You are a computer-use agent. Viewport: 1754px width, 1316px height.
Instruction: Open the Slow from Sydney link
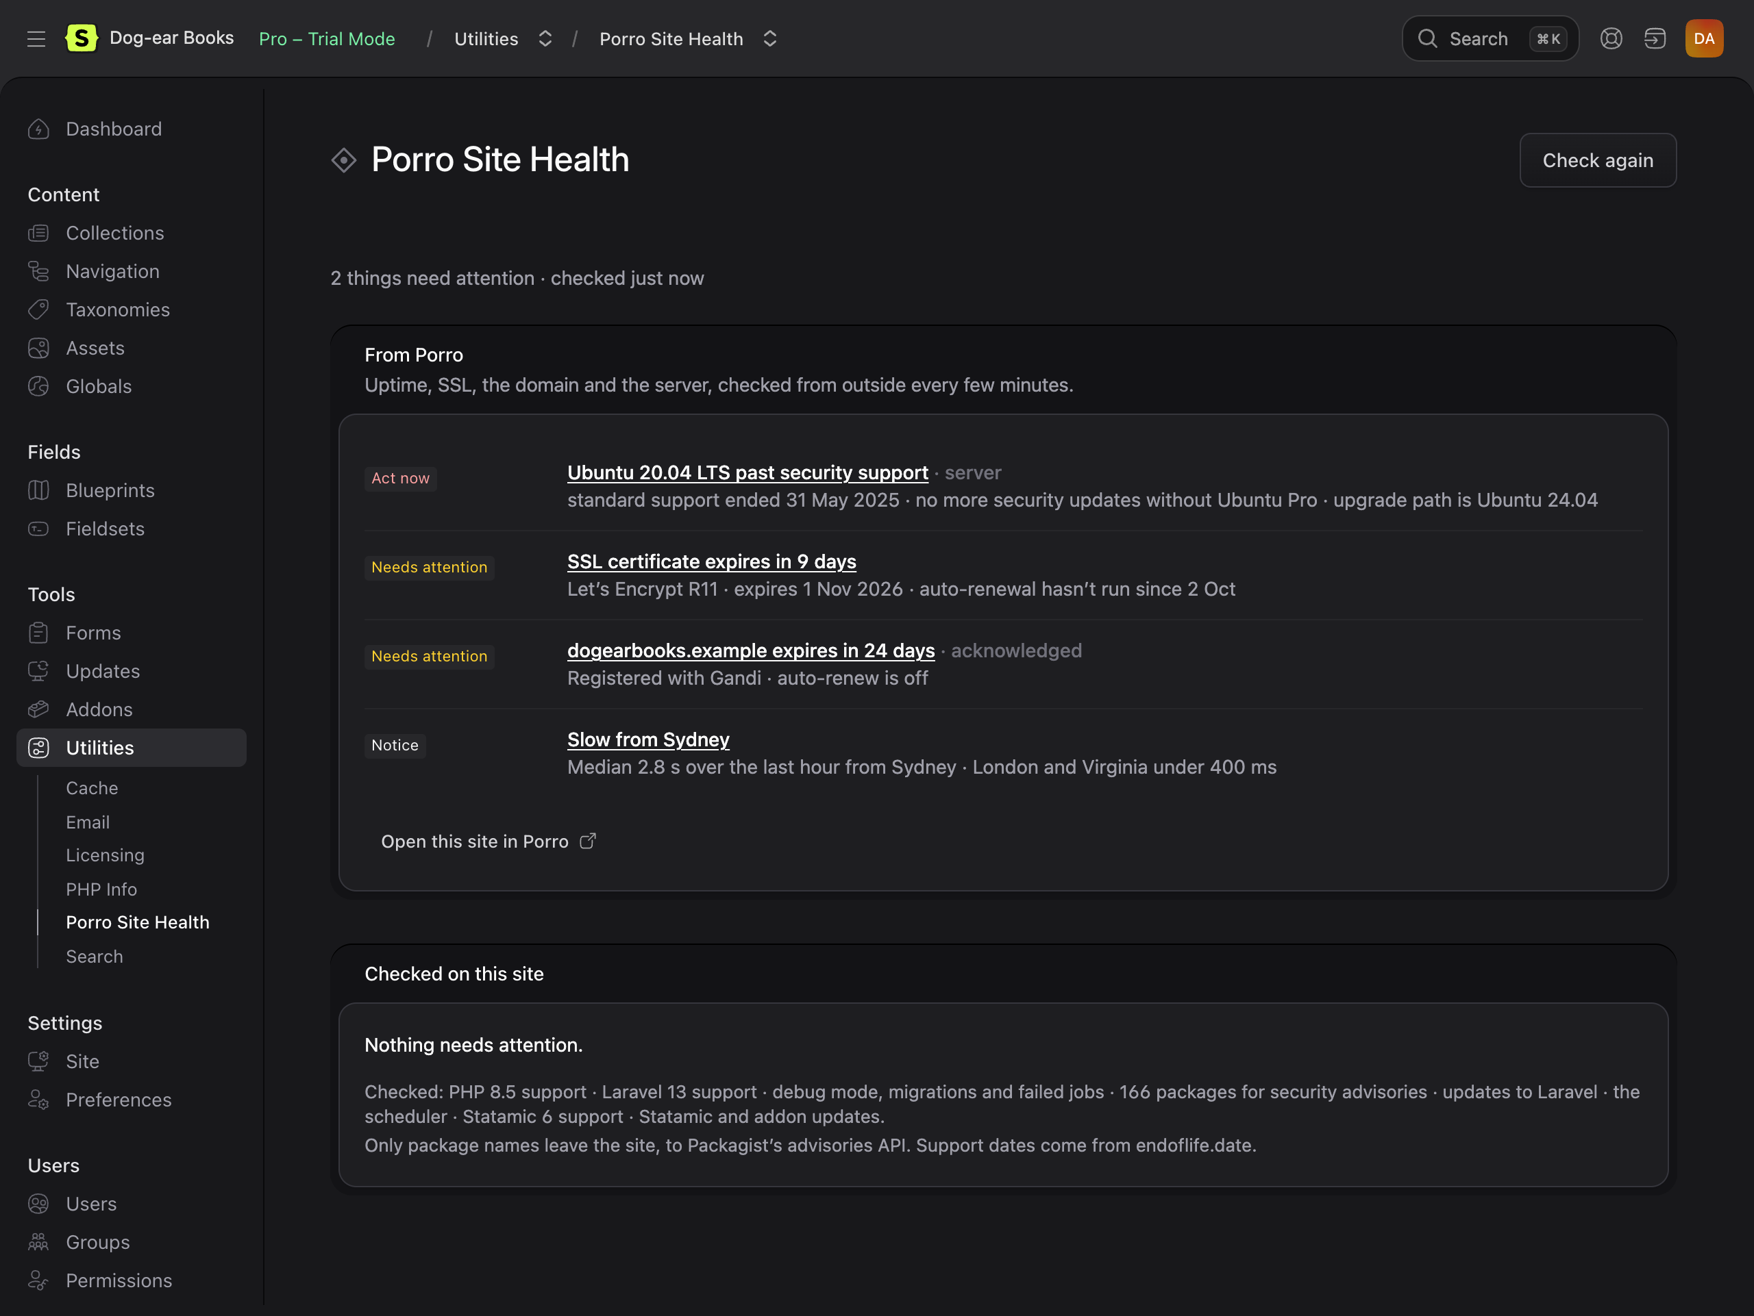coord(649,739)
